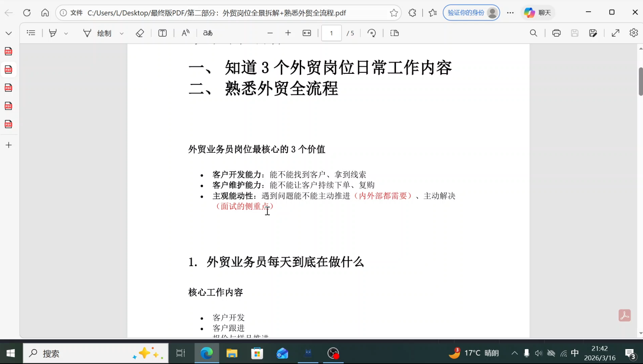Print the PDF document
This screenshot has width=643, height=364.
coord(556,33)
